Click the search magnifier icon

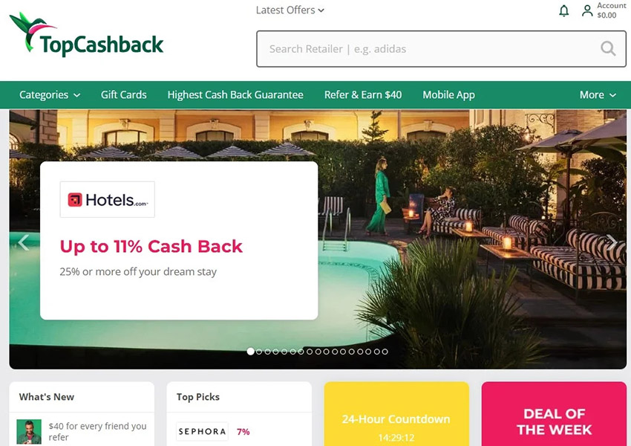tap(608, 49)
